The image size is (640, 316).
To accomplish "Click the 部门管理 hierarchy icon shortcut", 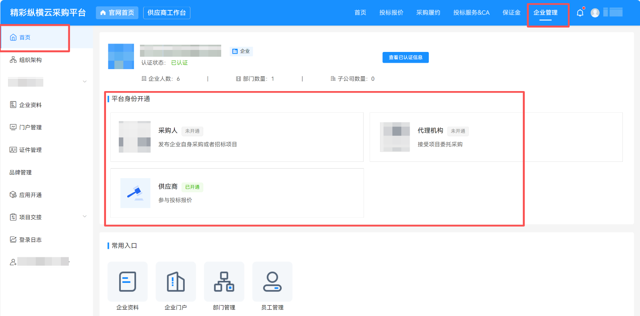I will (224, 282).
